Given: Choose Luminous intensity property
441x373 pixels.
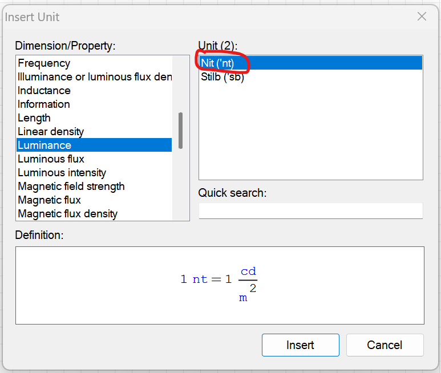Looking at the screenshot, I should (62, 173).
